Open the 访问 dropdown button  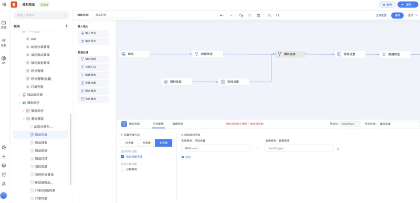tap(407, 5)
